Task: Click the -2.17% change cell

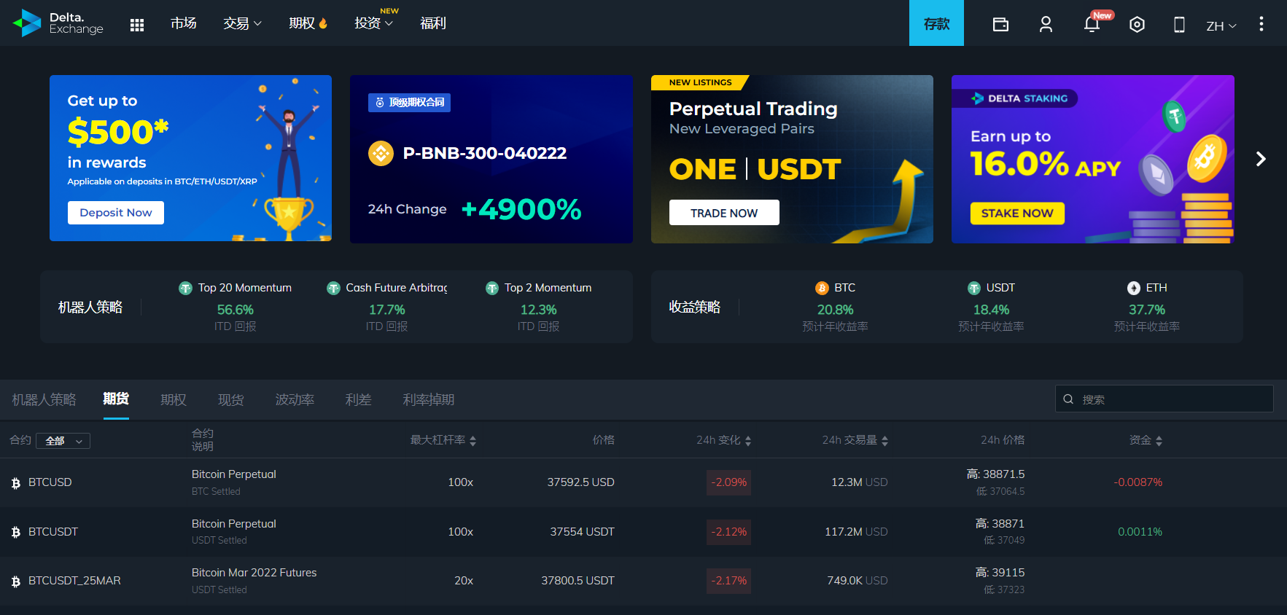Action: 728,581
